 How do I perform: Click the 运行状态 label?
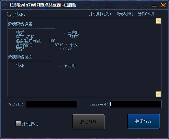pos(16,14)
